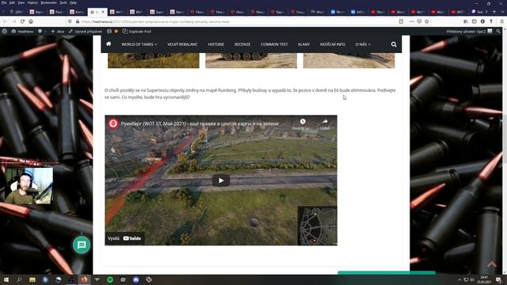
Task: Open the Firefox History menu
Action: pos(32,2)
